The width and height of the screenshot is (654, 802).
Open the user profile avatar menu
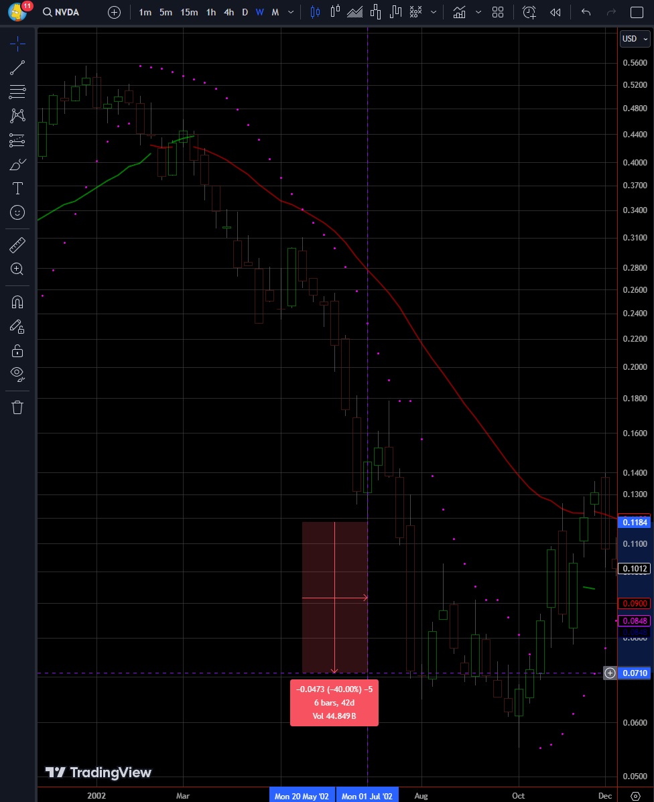[x=17, y=11]
